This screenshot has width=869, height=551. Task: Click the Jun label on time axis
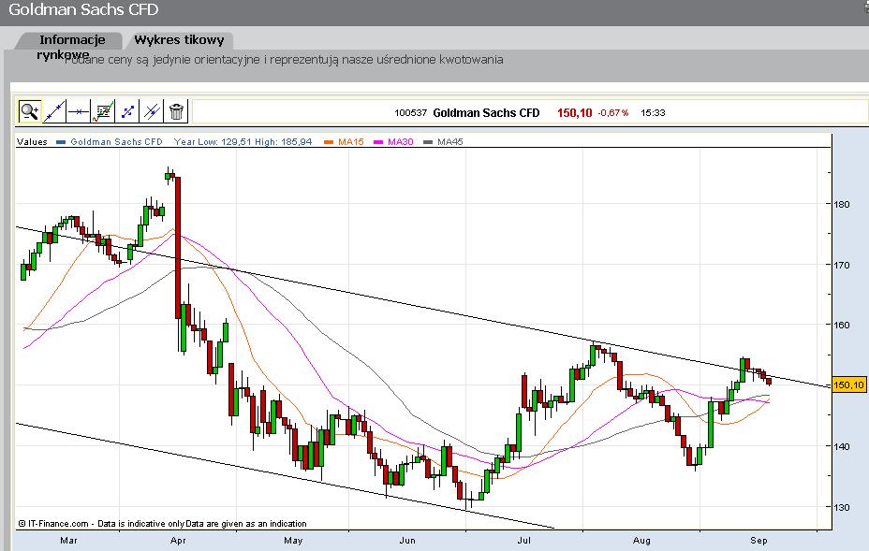407,541
